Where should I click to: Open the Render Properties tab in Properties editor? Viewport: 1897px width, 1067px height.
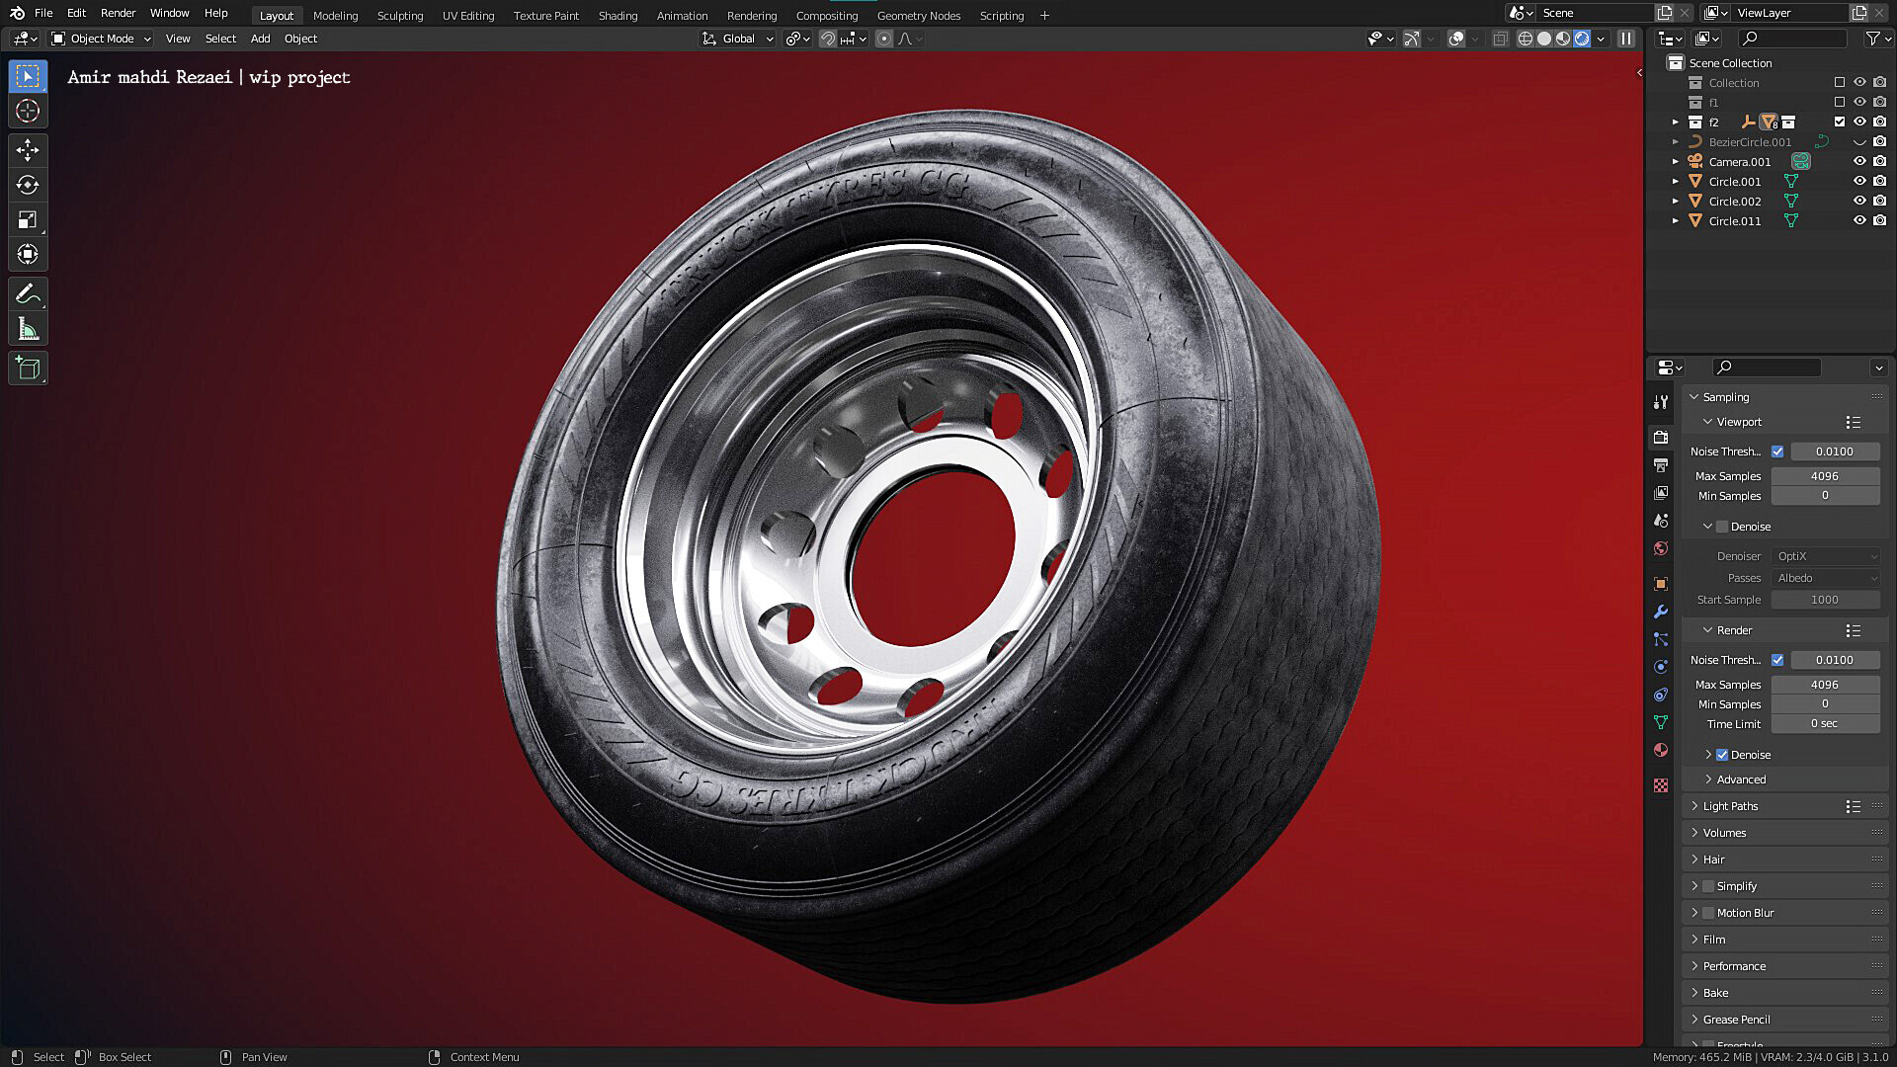coord(1661,437)
